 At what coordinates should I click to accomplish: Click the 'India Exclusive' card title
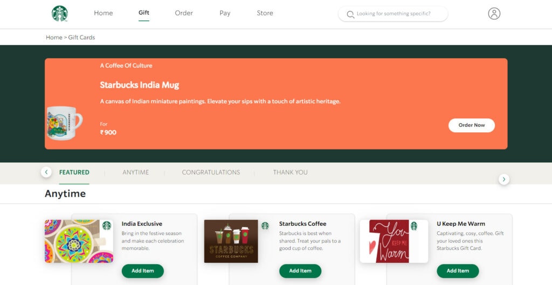click(x=142, y=224)
